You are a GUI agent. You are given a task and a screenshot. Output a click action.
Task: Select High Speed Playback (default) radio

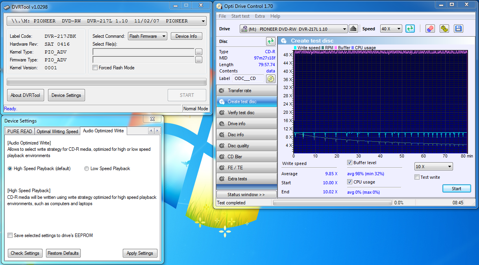pos(10,169)
